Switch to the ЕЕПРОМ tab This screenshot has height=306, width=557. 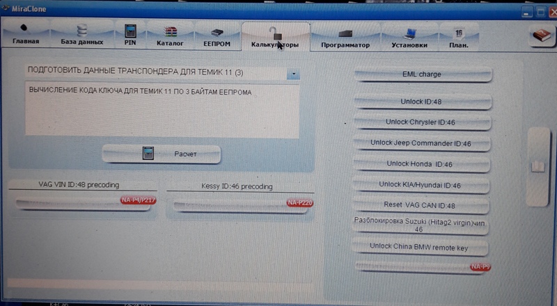tap(217, 37)
